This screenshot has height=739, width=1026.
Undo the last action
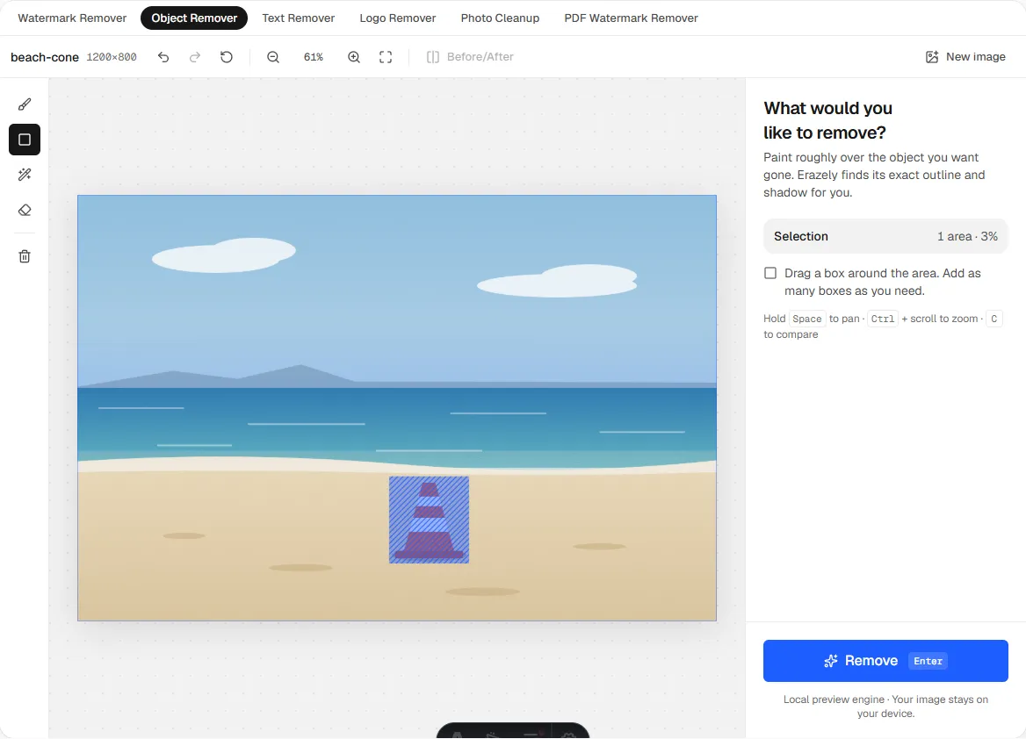tap(163, 57)
